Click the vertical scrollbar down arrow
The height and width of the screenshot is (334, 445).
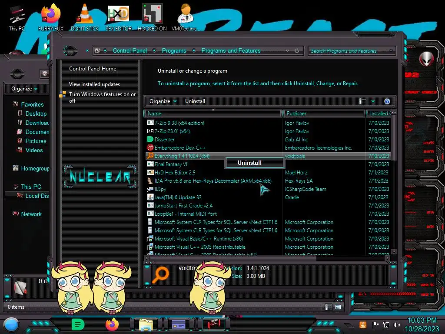pos(394,252)
